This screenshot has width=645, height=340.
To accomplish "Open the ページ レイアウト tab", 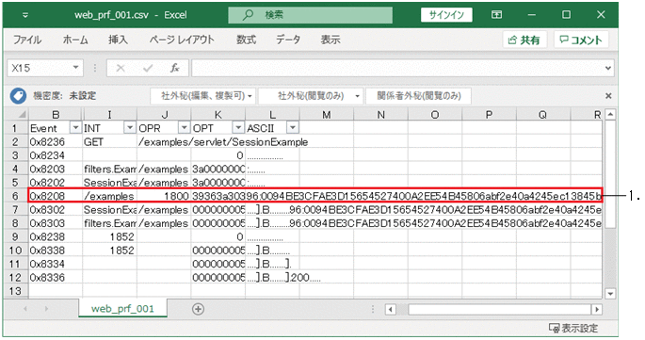I will pos(182,40).
